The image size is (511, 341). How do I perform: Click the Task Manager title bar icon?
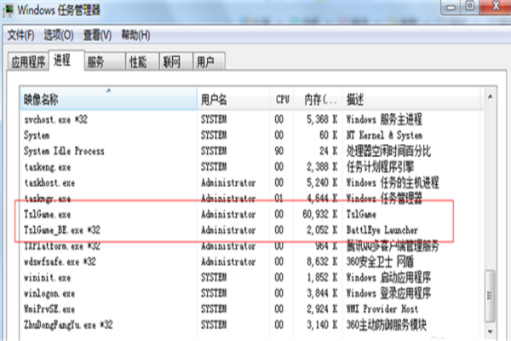point(9,10)
